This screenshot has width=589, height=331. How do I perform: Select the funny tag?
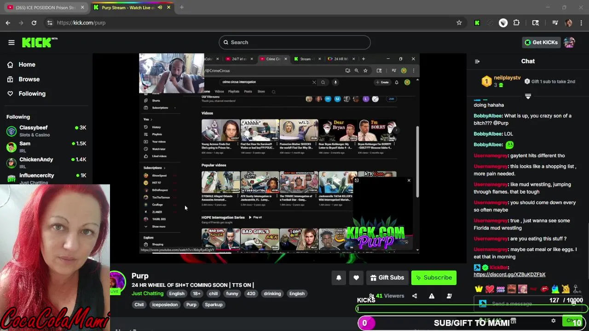[232, 294]
